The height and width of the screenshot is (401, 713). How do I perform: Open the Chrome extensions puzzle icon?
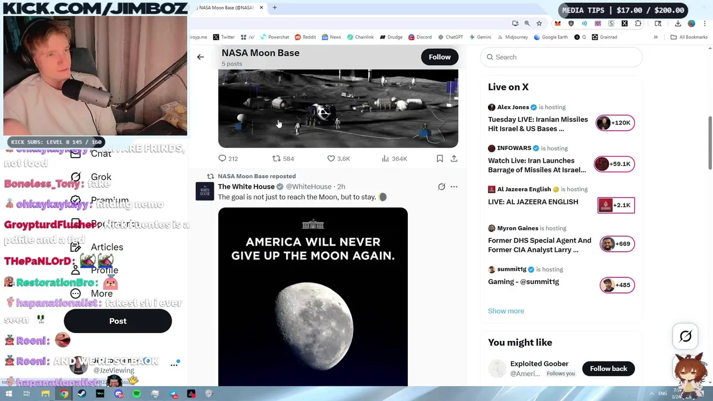click(638, 23)
